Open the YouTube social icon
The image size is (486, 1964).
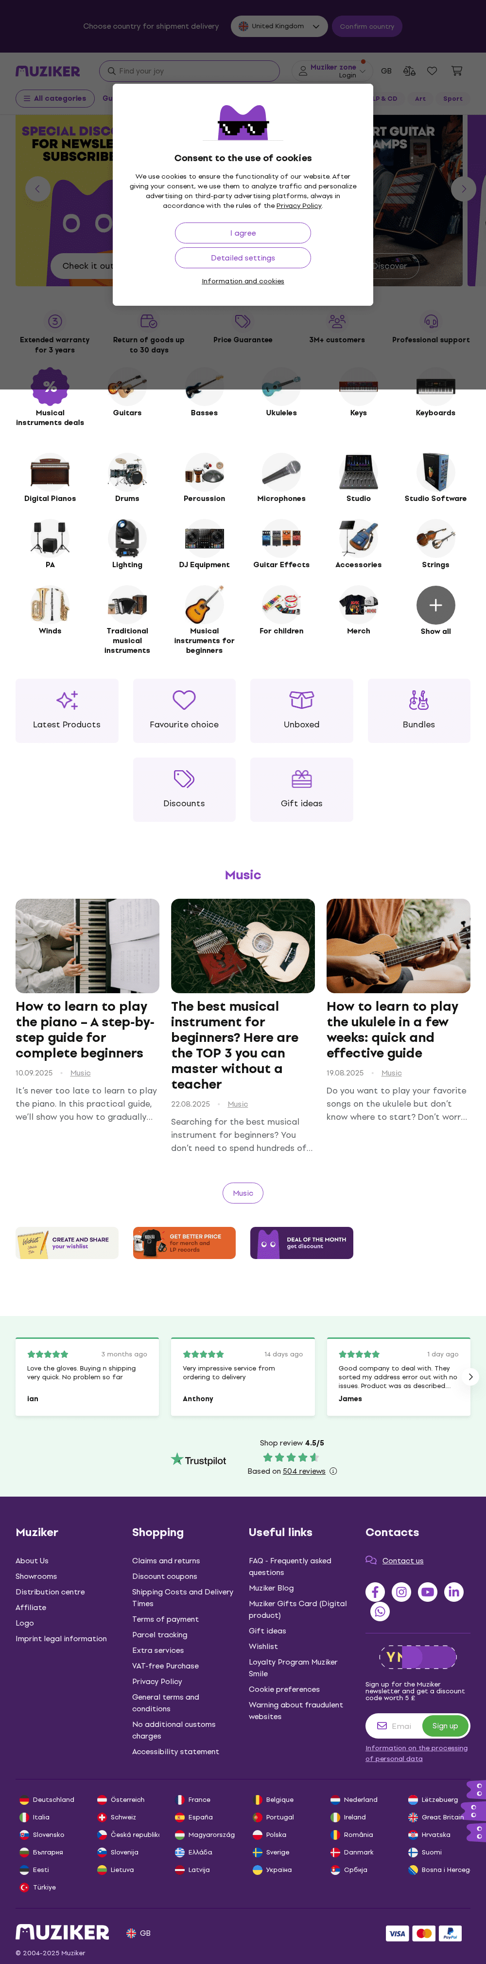tap(427, 1592)
